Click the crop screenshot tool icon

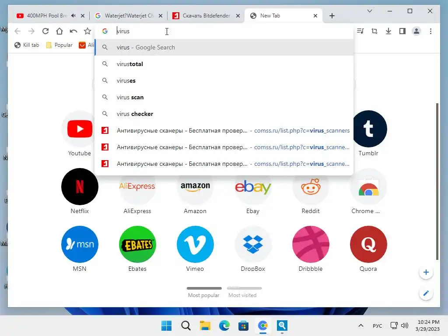[374, 31]
